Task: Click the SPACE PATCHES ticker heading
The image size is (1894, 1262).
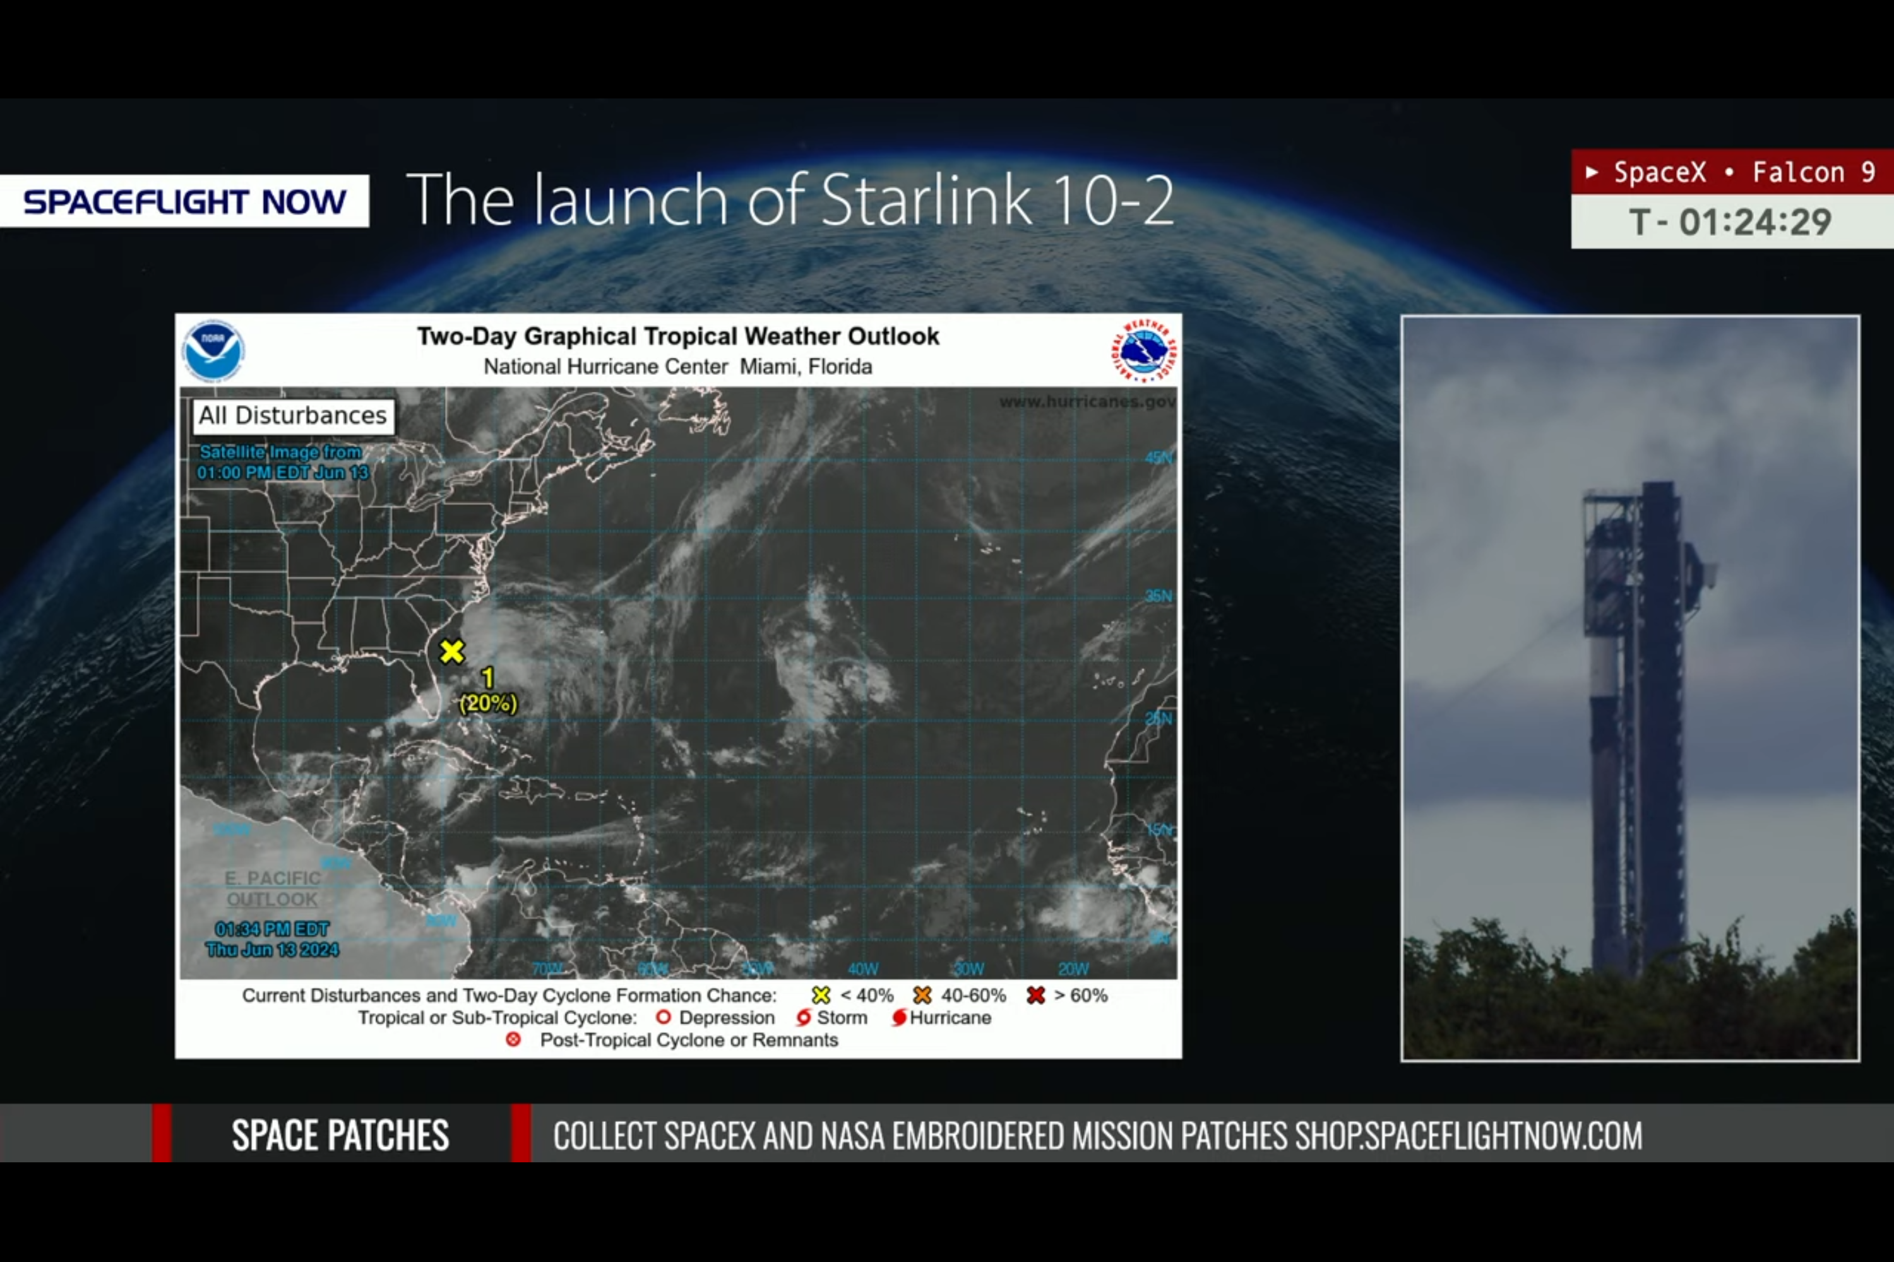Action: tap(341, 1136)
